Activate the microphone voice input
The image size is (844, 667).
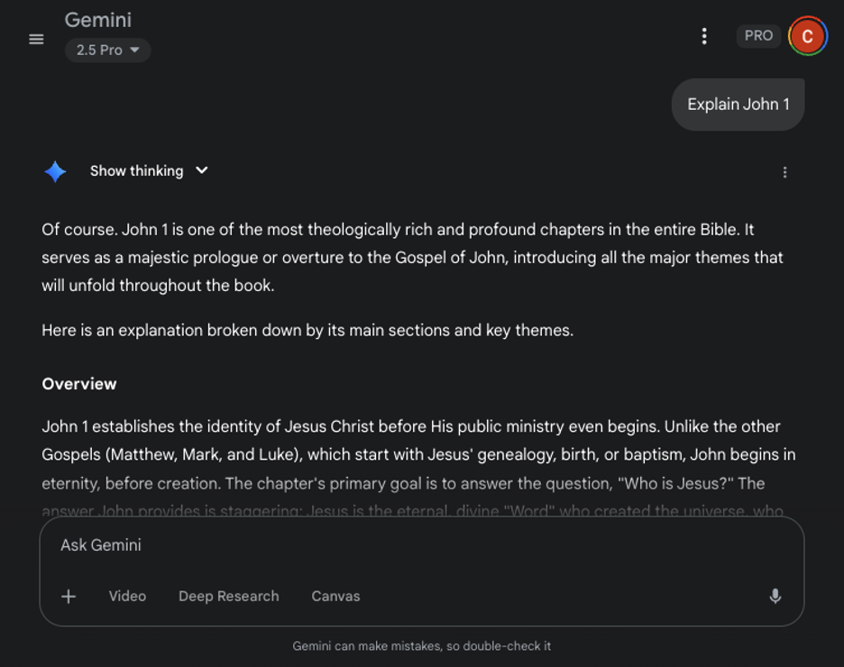point(775,596)
